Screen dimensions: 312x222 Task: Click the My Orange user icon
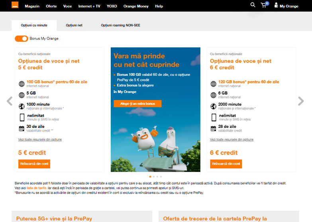click(276, 6)
